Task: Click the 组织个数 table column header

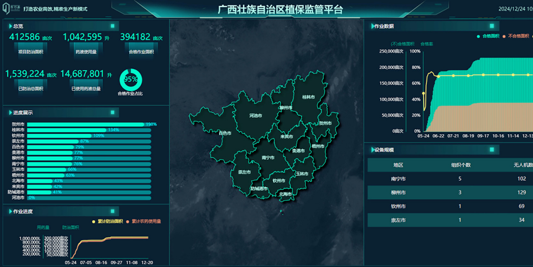Action: pyautogui.click(x=460, y=165)
